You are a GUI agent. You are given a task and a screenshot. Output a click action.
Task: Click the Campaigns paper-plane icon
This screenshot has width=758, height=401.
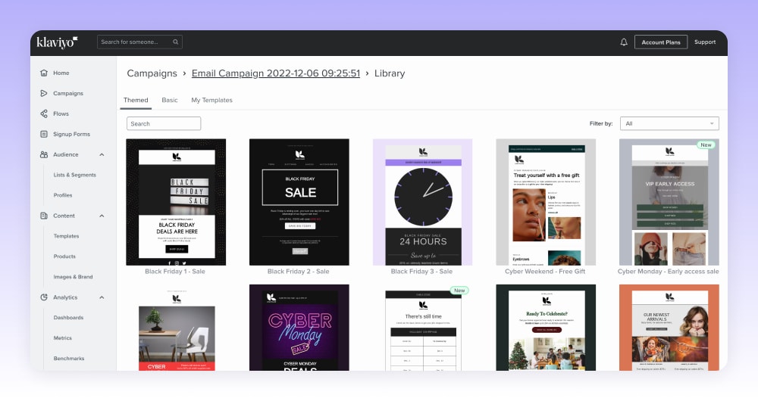44,93
